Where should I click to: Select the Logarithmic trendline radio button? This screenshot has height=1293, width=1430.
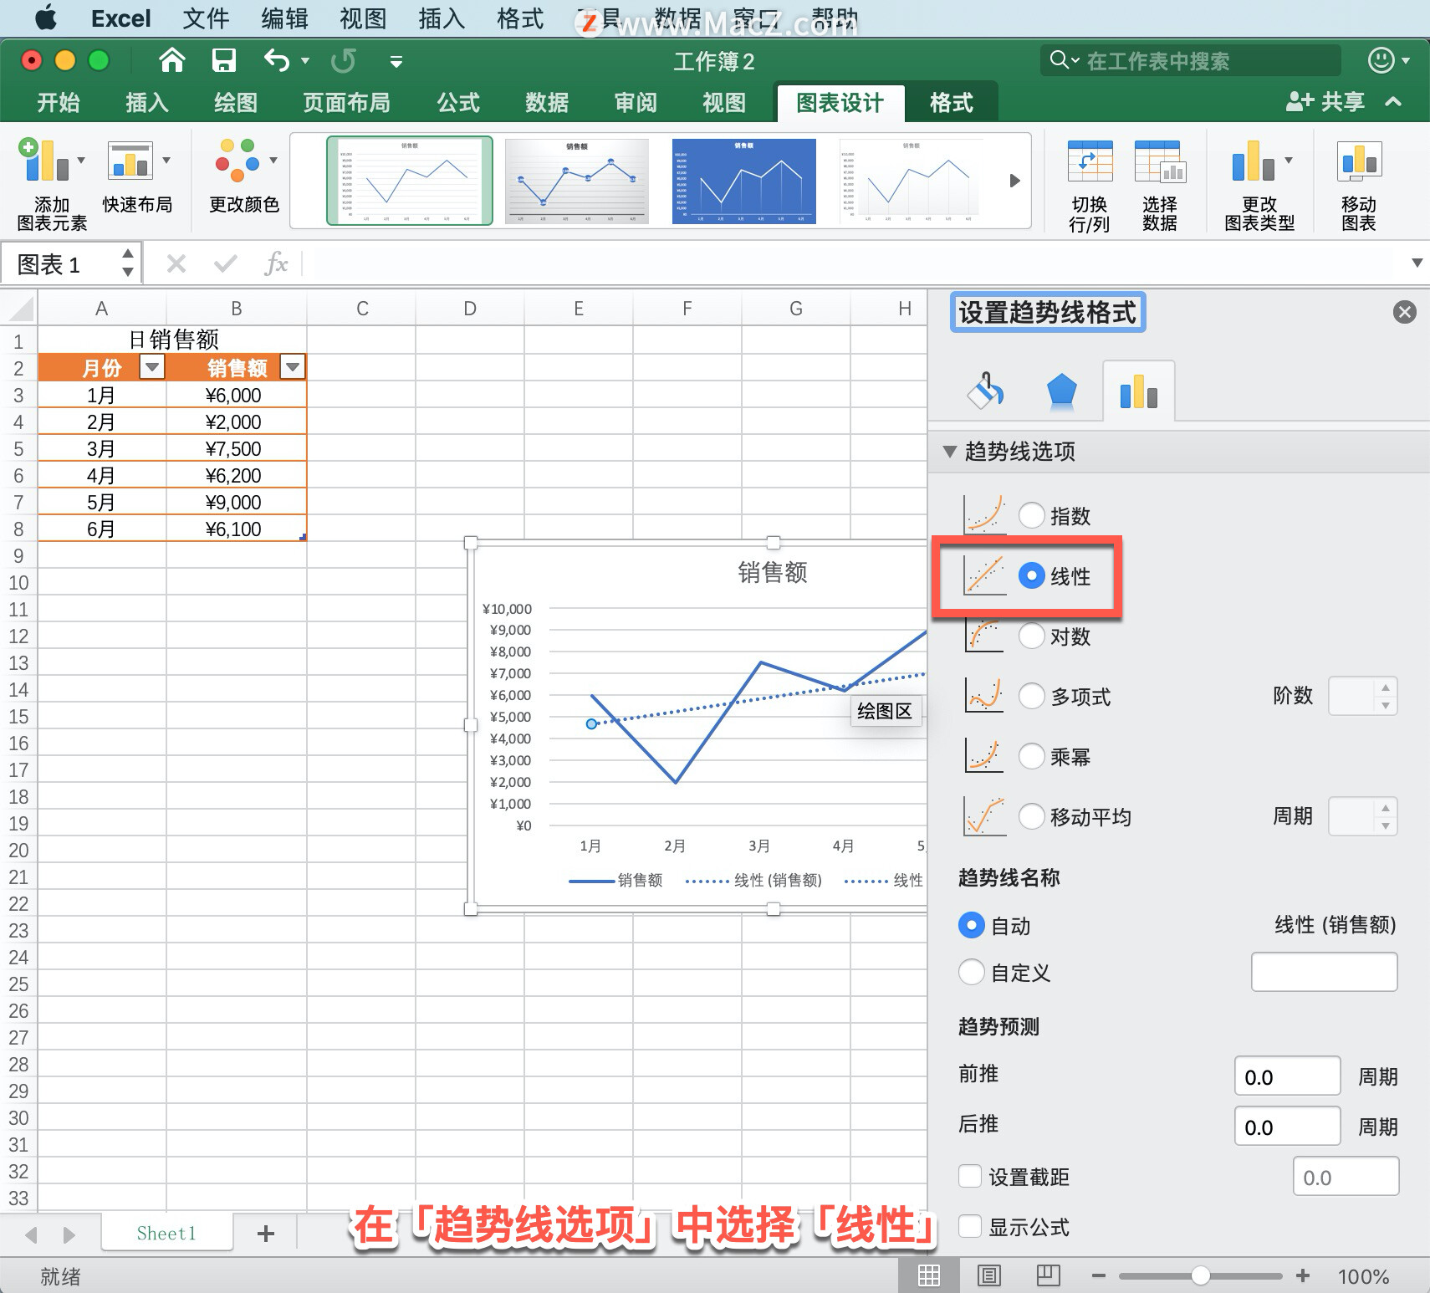(1032, 636)
